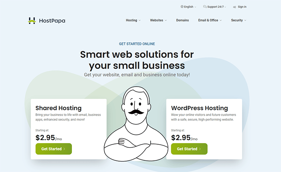Click the Support chat bubble icon
281x172 pixels.
click(205, 7)
